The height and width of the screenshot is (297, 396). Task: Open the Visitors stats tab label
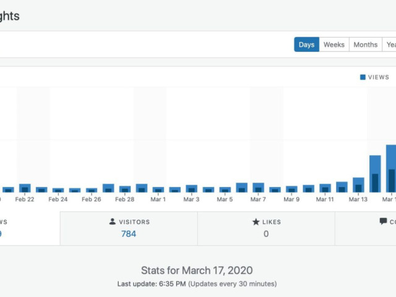(133, 222)
